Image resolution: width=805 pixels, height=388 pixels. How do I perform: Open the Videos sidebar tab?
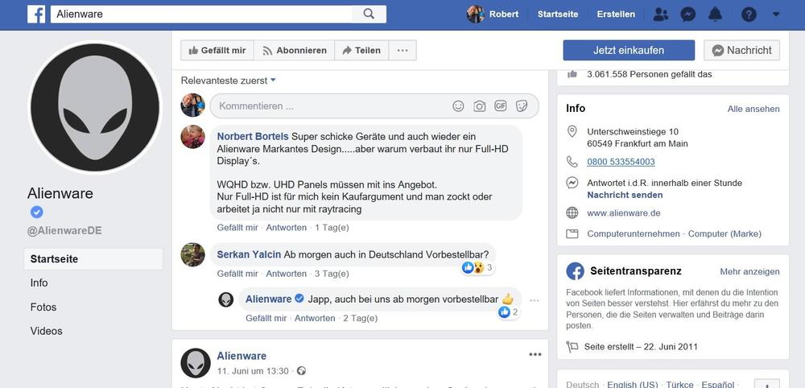[46, 331]
